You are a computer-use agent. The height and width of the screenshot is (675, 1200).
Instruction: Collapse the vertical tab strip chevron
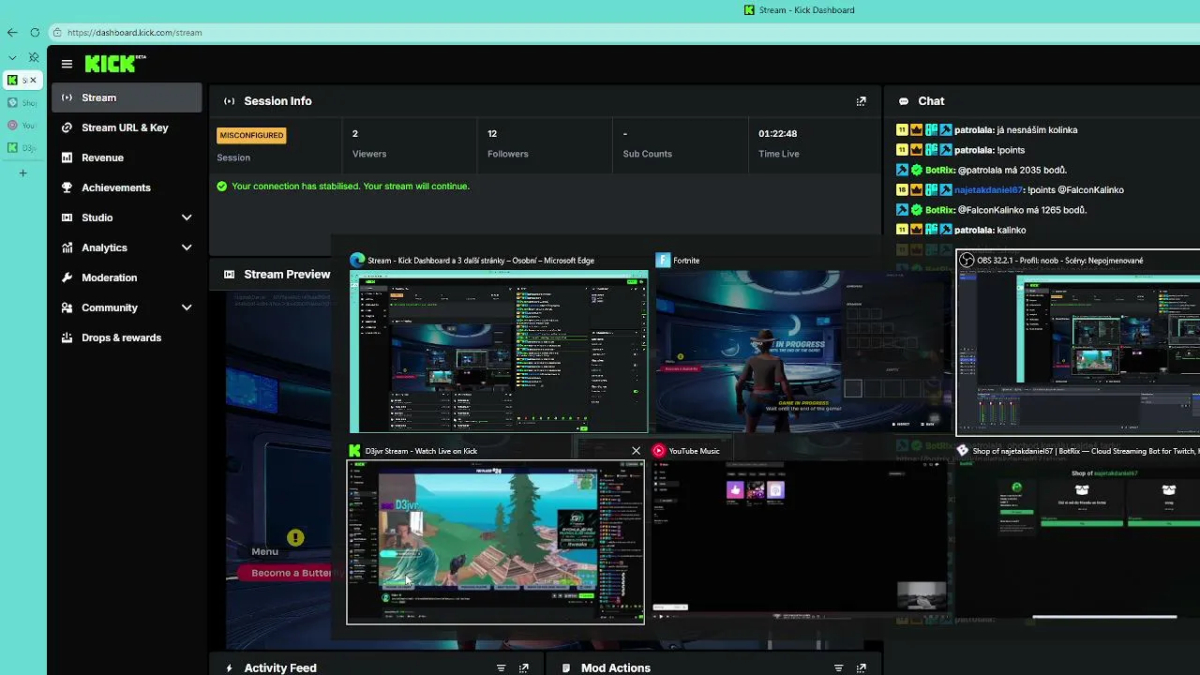pyautogui.click(x=12, y=58)
